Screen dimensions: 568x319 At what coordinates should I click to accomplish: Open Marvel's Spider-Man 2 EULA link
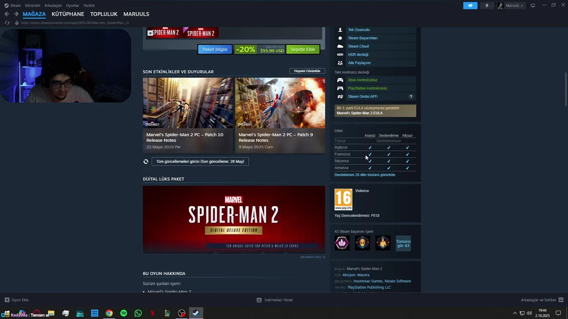(x=359, y=113)
